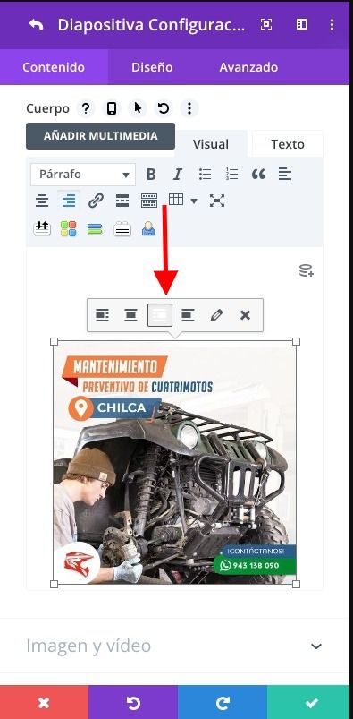Toggle bold text formatting
353x719 pixels.
[151, 175]
